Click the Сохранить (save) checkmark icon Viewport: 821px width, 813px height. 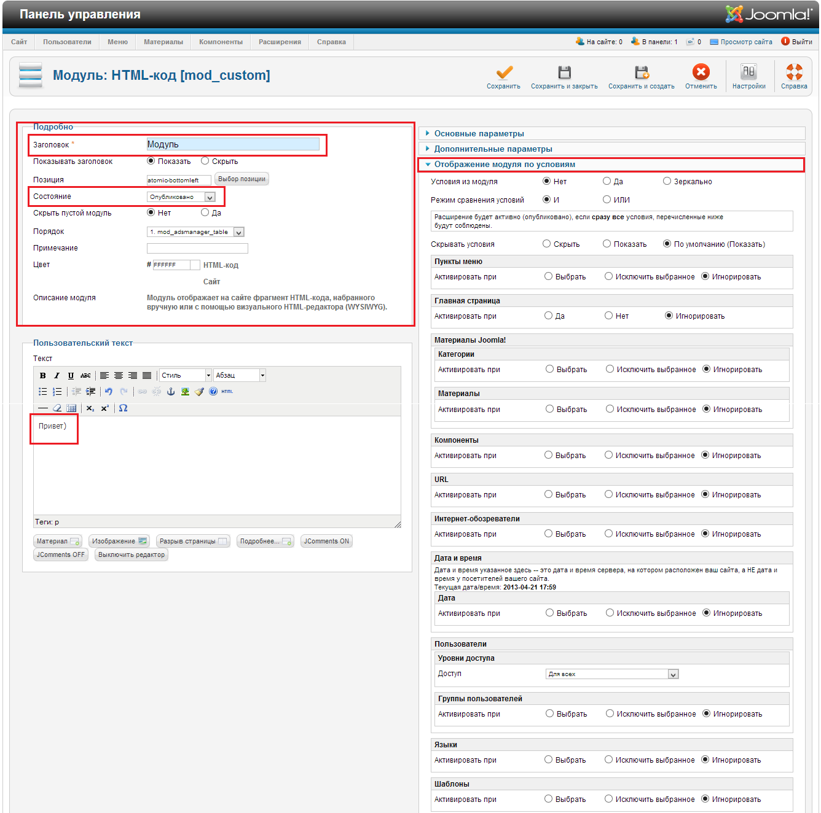pos(504,72)
